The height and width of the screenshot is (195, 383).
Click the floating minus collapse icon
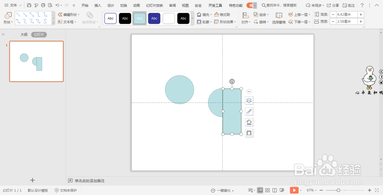249,92
